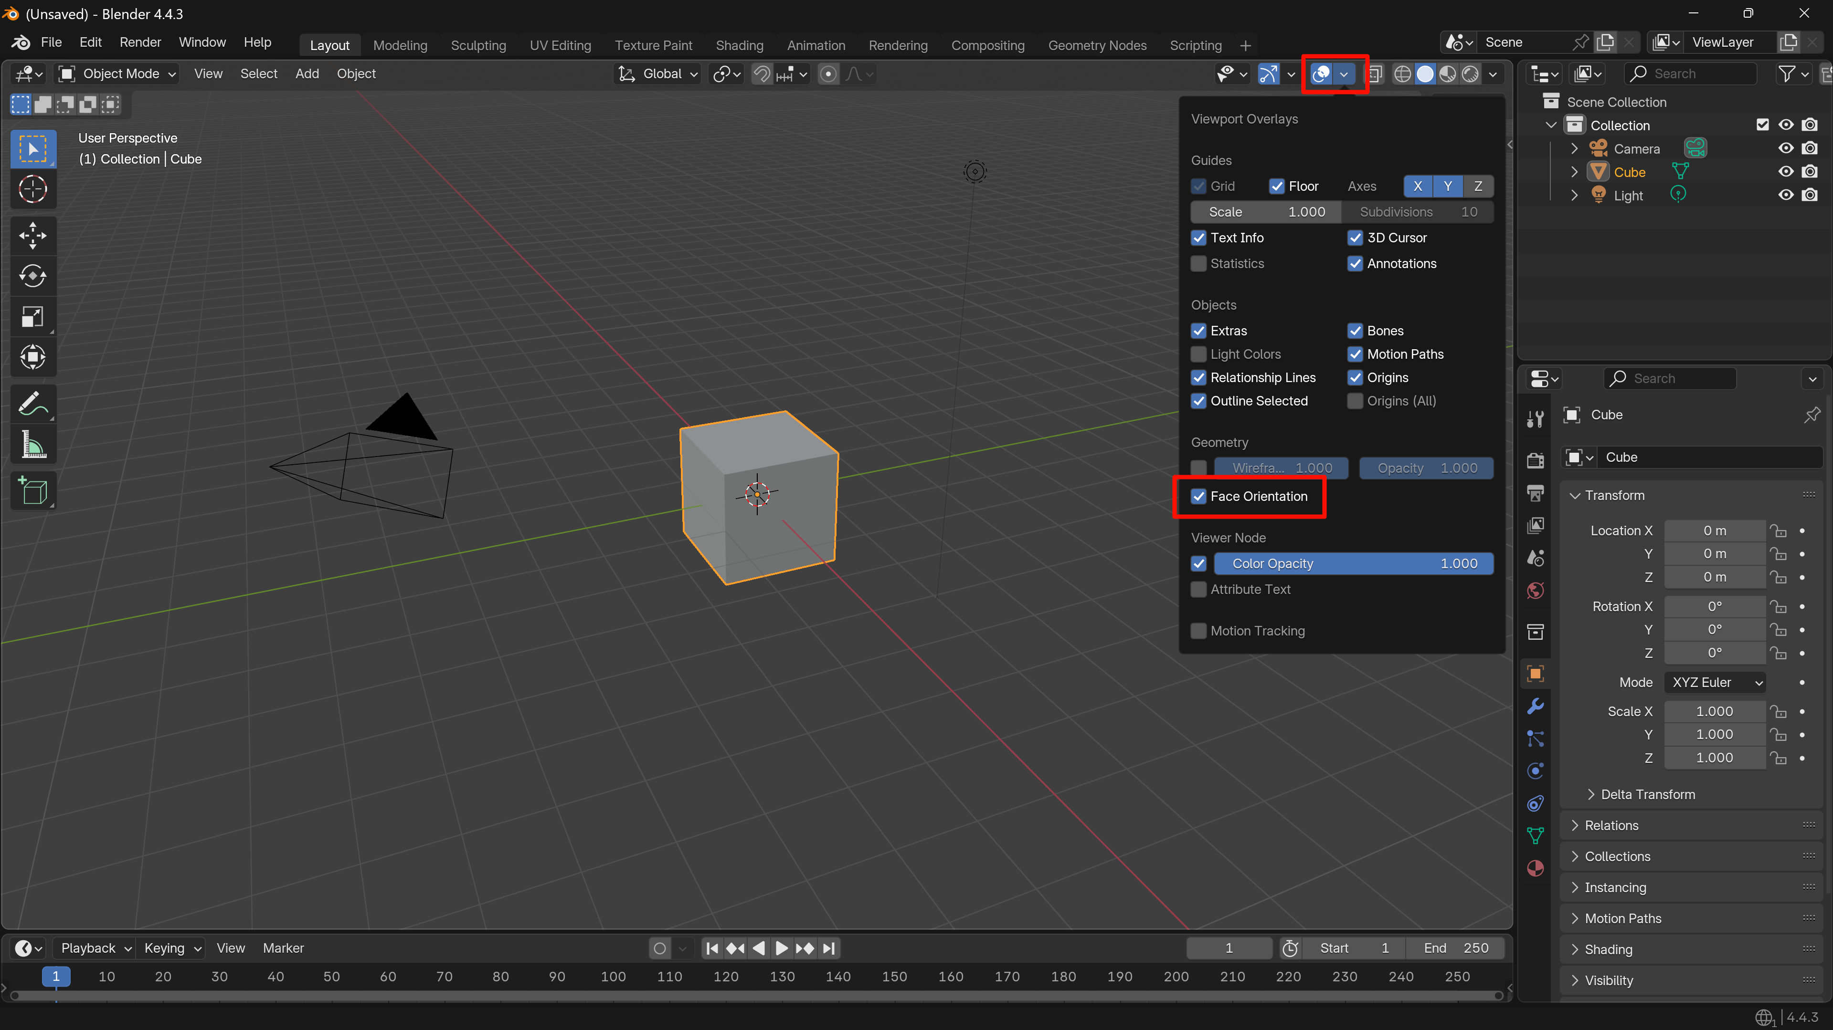Viewport: 1833px width, 1030px height.
Task: Open the Physics properties tab
Action: [1535, 770]
